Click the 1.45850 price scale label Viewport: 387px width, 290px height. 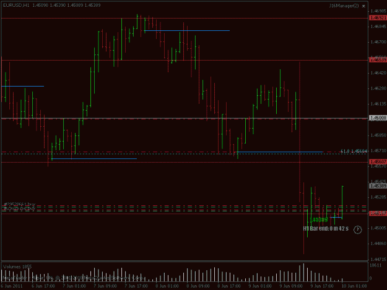click(378, 135)
